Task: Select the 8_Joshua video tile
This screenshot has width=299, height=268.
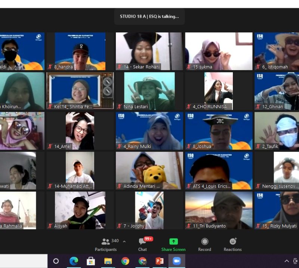Action: click(219, 130)
